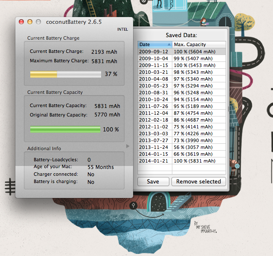The width and height of the screenshot is (273, 256).
Task: Minimize coconutBattery with the yellow button
Action: pyautogui.click(x=30, y=22)
